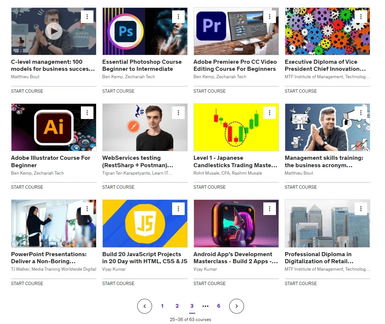The width and height of the screenshot is (385, 324).
Task: Open yellow candlestick chart thumbnail
Action: pyautogui.click(x=236, y=127)
